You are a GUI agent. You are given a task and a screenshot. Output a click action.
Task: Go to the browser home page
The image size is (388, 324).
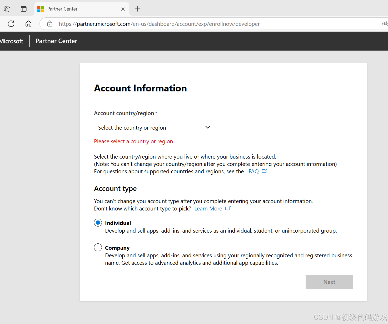[28, 24]
